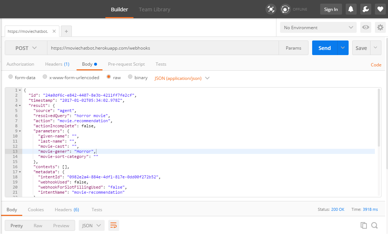
Task: Open the request Headers (1) tab
Action: click(x=57, y=64)
